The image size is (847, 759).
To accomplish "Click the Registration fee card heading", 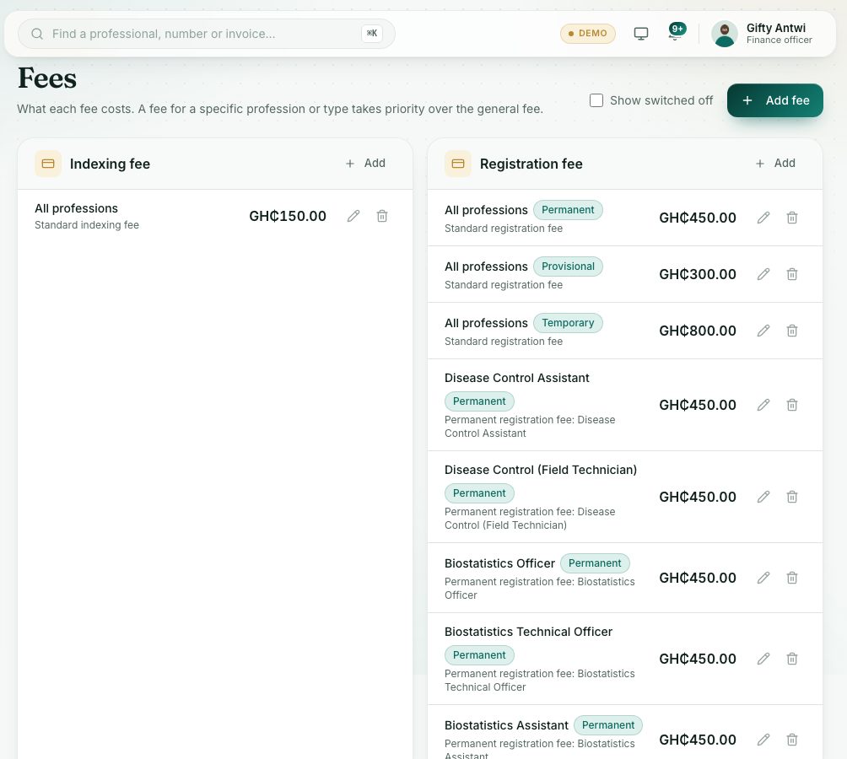I will pos(531,164).
